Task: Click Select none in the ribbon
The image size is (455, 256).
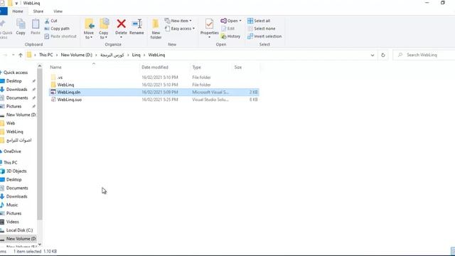Action: [x=262, y=28]
